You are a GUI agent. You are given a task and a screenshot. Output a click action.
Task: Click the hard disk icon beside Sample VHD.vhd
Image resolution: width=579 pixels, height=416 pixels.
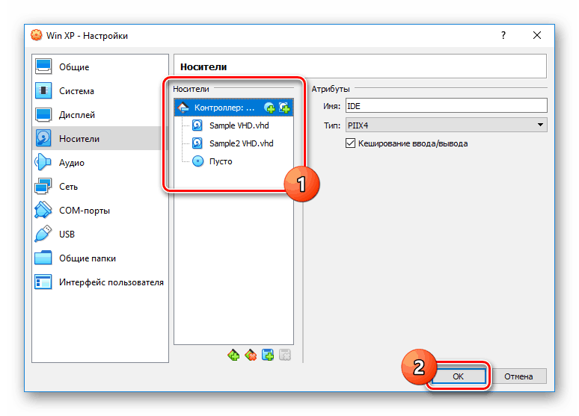coord(197,125)
